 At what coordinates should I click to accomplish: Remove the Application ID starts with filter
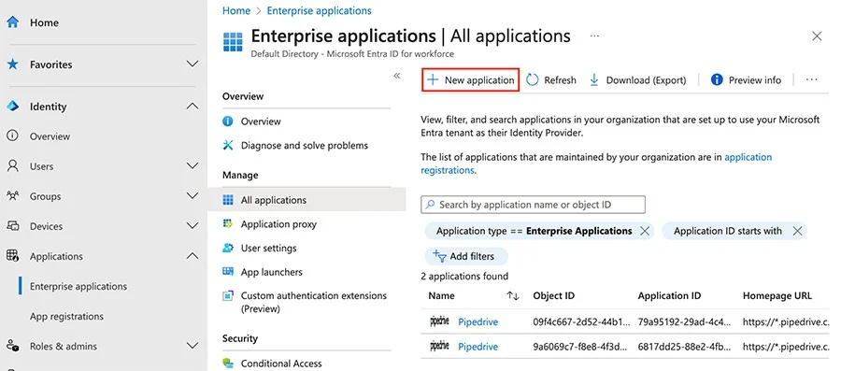coord(797,231)
